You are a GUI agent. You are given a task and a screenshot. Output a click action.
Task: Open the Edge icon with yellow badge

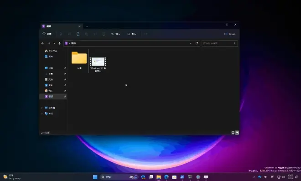pyautogui.click(x=143, y=177)
